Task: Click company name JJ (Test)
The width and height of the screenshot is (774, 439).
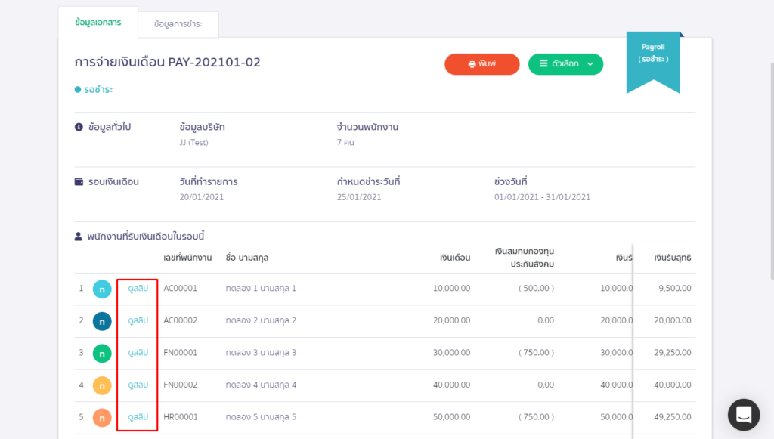Action: [x=193, y=143]
